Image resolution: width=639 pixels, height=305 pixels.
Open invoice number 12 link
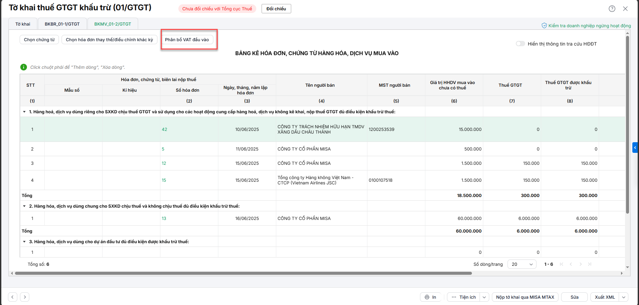(x=164, y=163)
